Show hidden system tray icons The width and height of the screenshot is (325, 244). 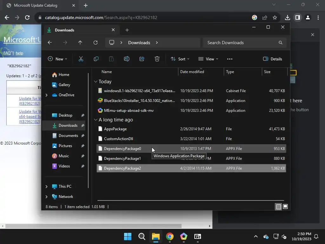256,236
